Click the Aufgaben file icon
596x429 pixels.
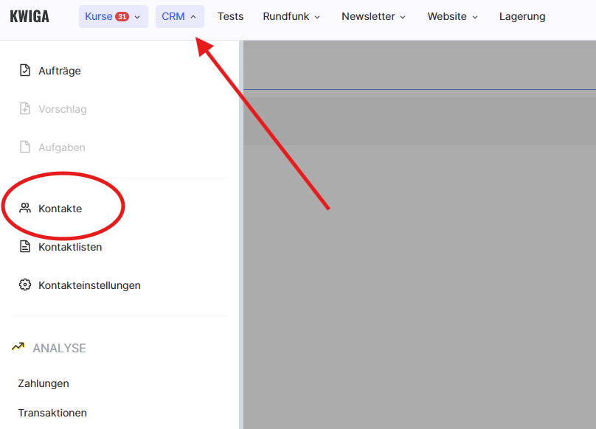click(25, 147)
